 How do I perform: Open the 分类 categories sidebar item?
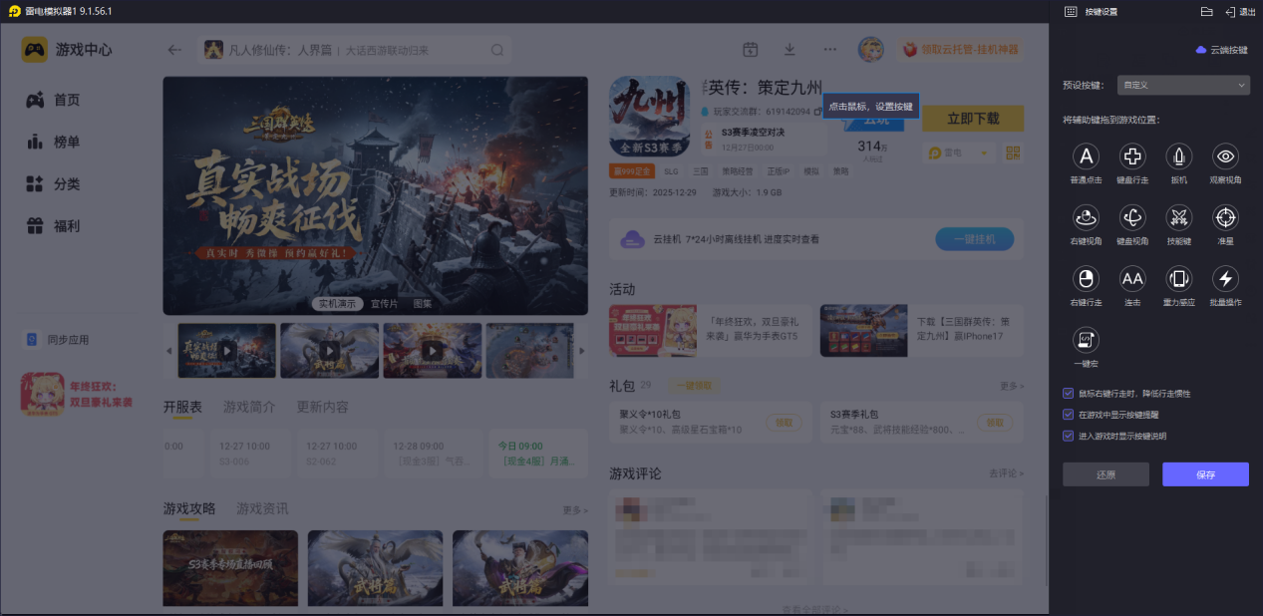(x=54, y=184)
